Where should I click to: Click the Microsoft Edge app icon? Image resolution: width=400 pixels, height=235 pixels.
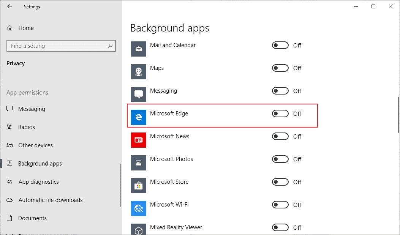point(139,117)
